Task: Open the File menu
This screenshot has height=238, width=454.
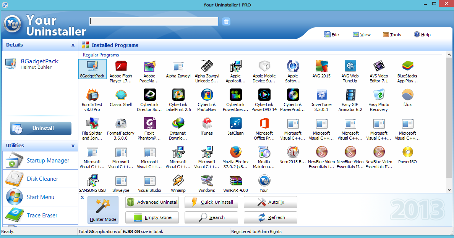Action: point(332,35)
